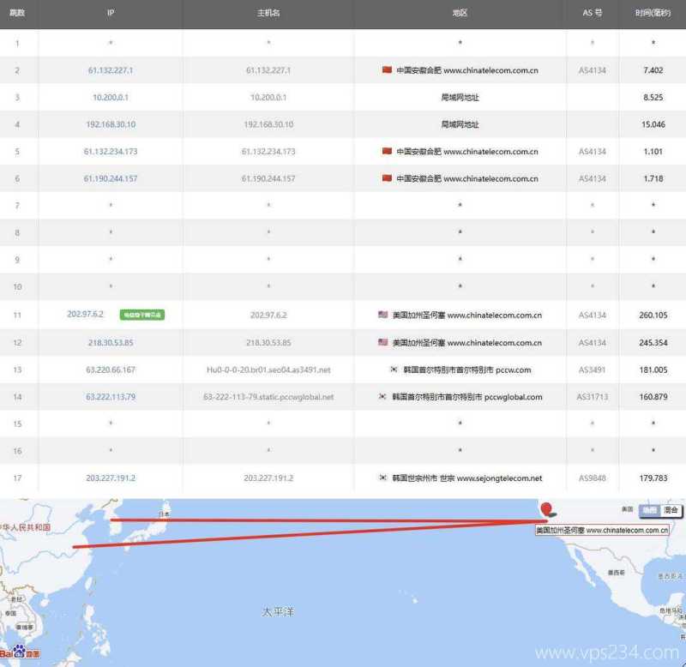Click the Korean flag icon on hop 13
The image size is (686, 667).
pos(392,370)
